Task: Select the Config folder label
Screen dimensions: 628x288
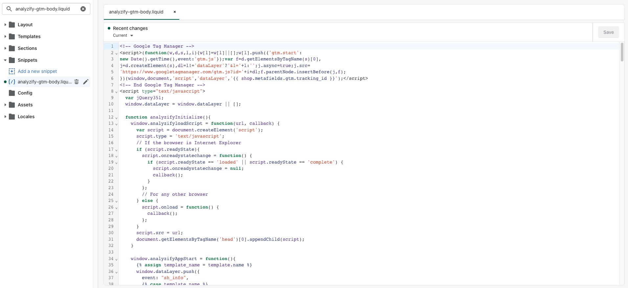Action: coord(25,93)
